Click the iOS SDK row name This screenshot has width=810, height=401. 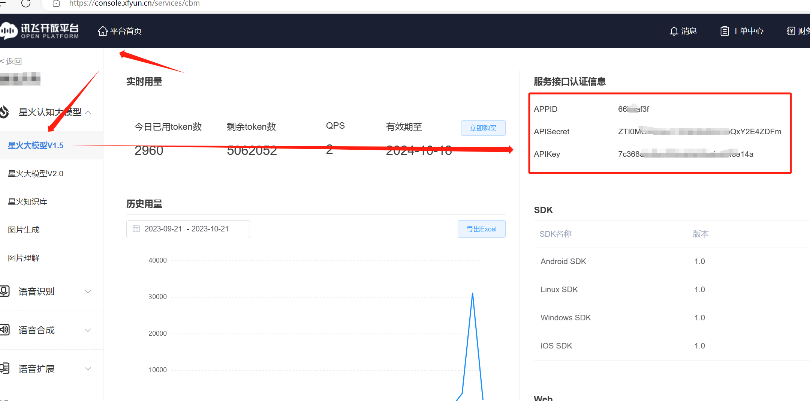(x=556, y=346)
